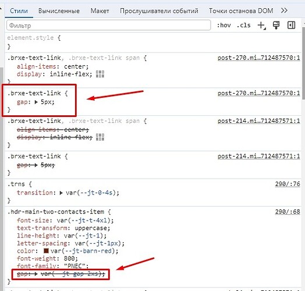Open source link 290/:76
The height and width of the screenshot is (291, 305).
point(288,184)
